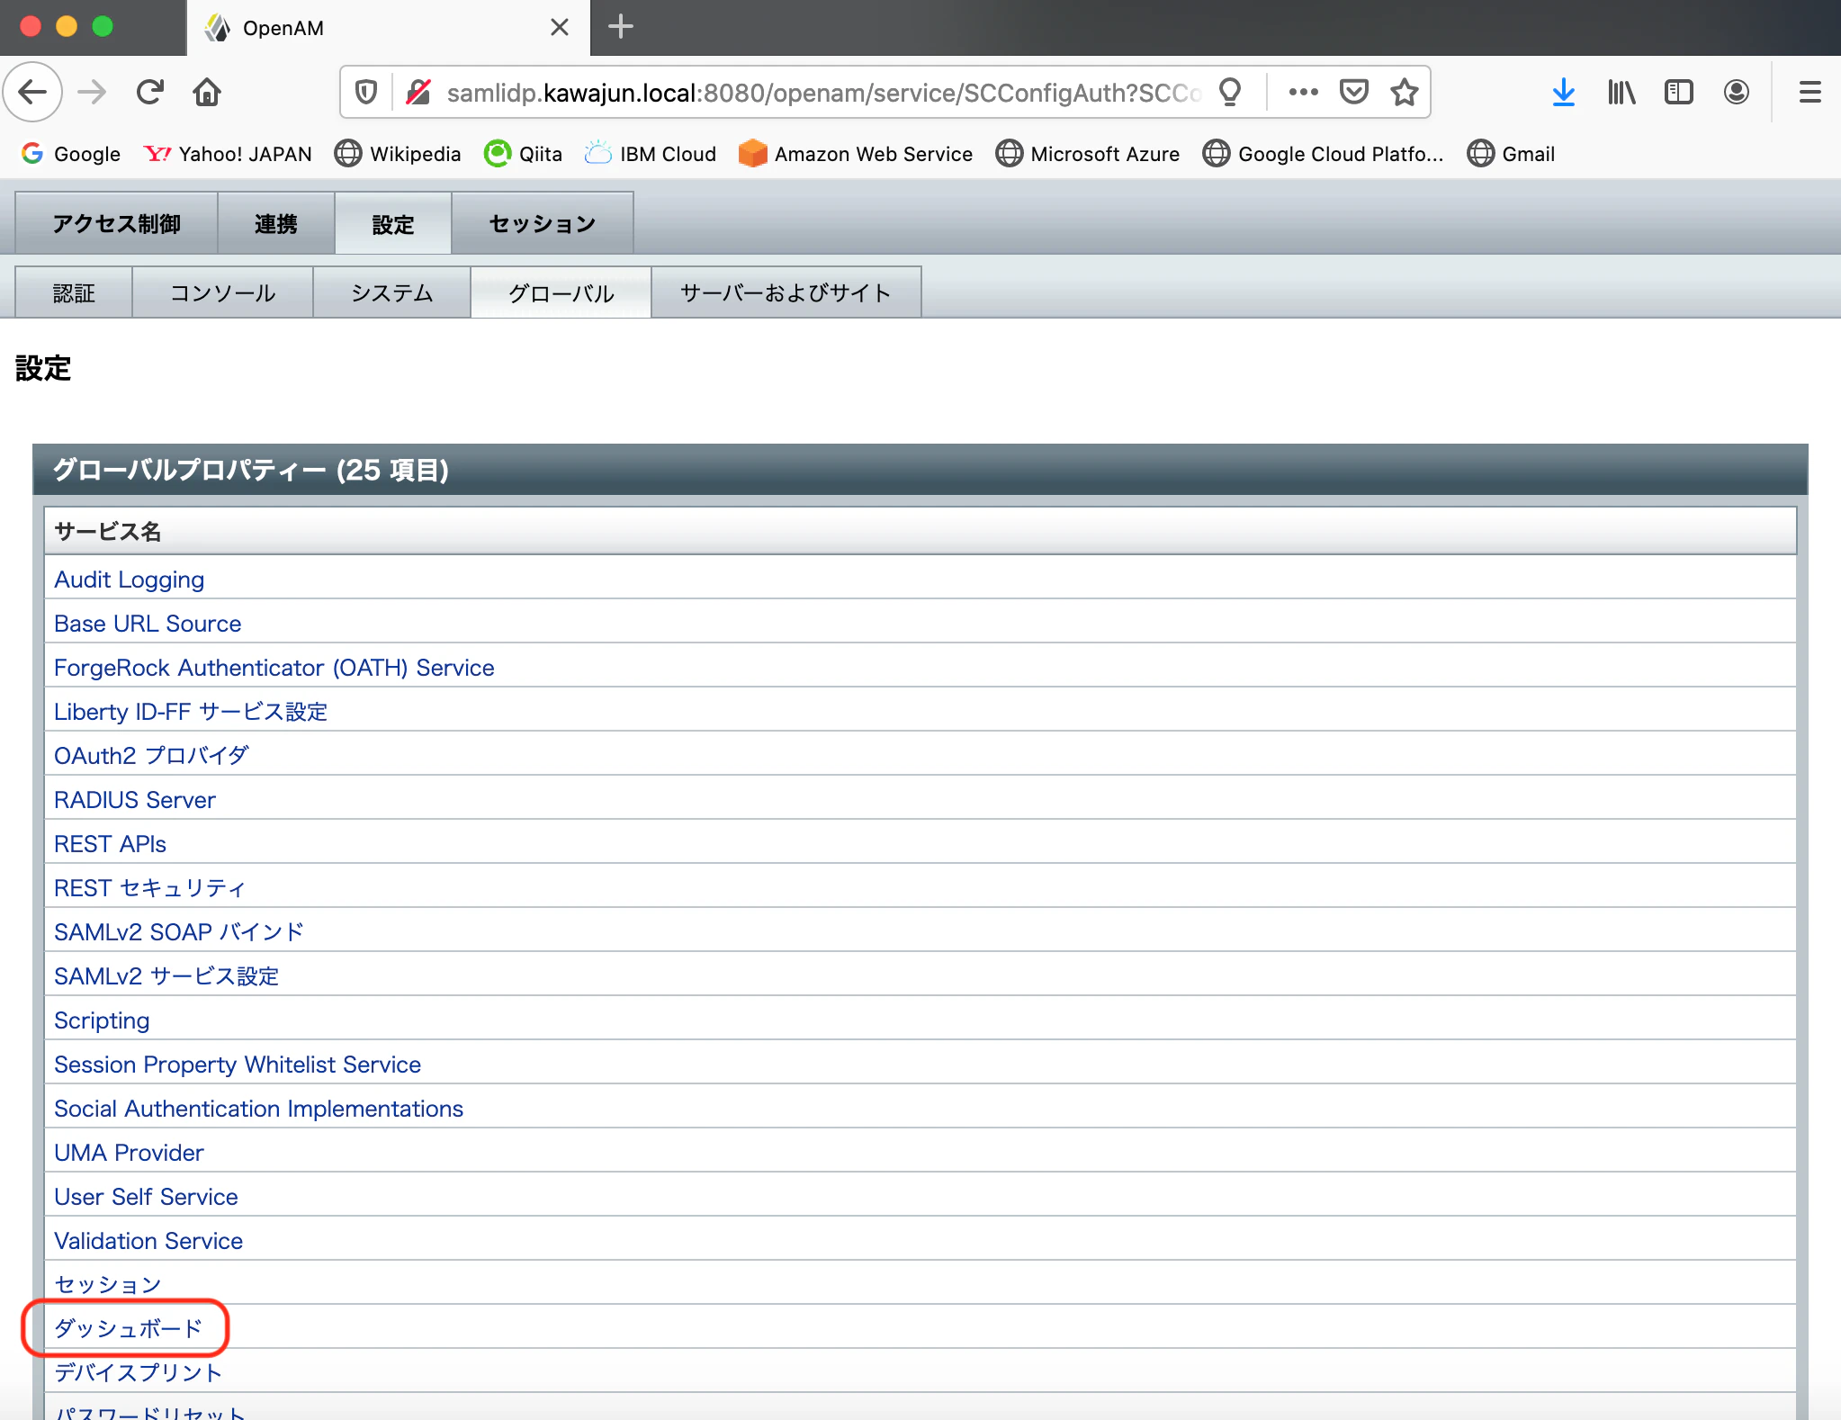Open the Yahoo! JAPAN bookmark
The width and height of the screenshot is (1841, 1420).
228,154
